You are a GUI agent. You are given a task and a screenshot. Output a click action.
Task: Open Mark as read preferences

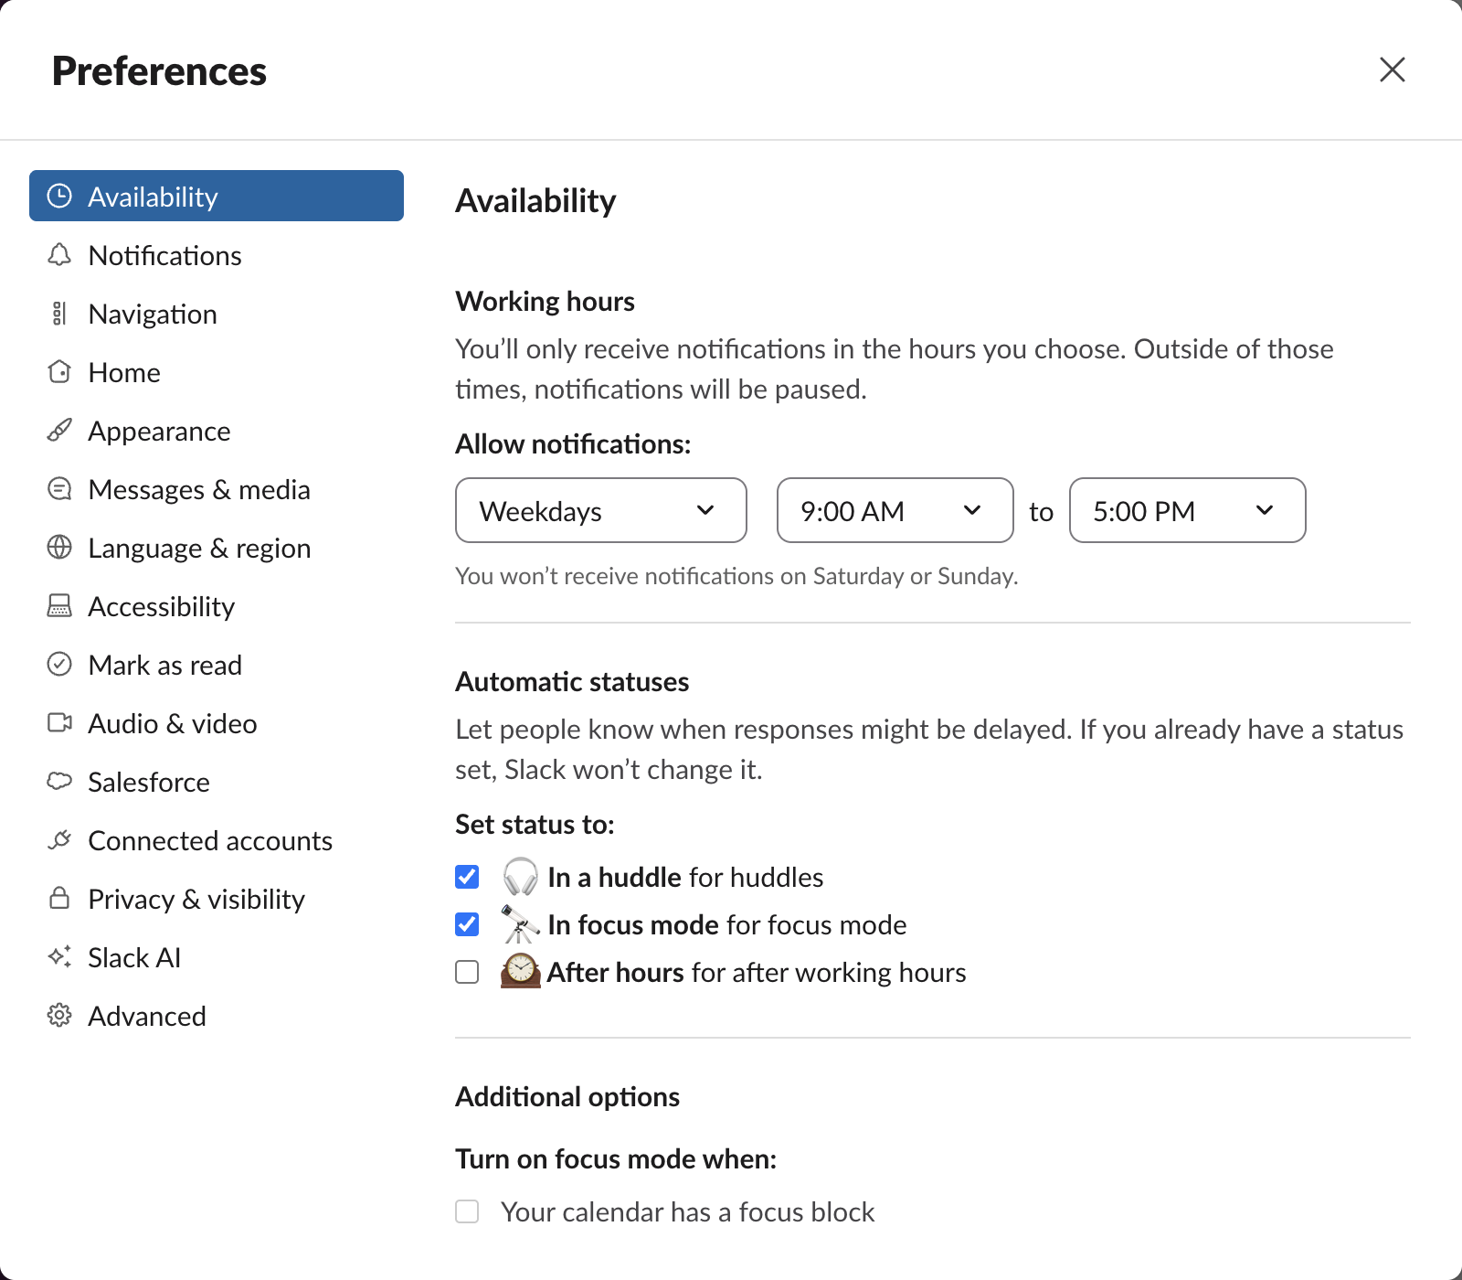coord(217,664)
